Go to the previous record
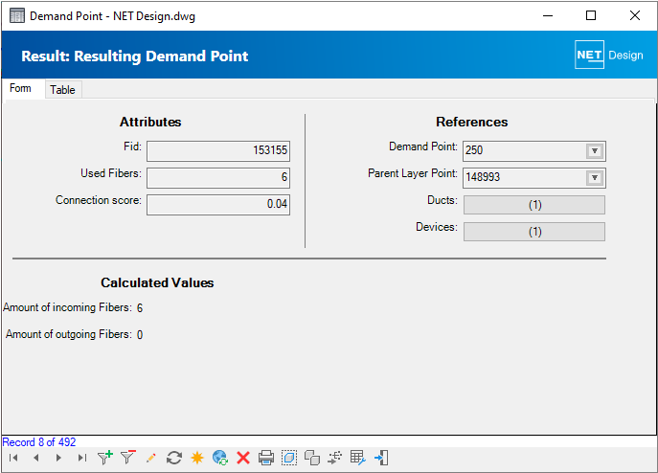Screen dimensions: 658x473 click(35, 459)
